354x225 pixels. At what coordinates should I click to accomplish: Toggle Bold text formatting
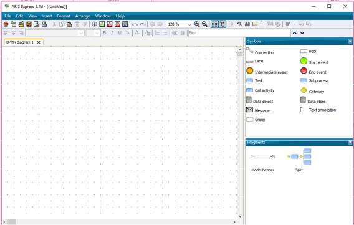[104, 33]
